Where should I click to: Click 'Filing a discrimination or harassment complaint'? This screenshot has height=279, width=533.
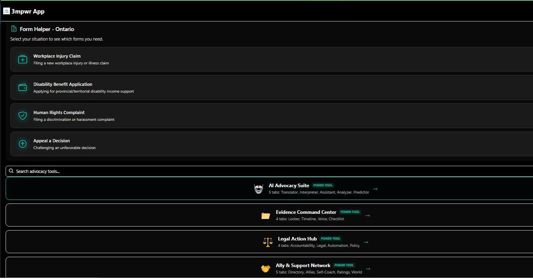coord(74,120)
